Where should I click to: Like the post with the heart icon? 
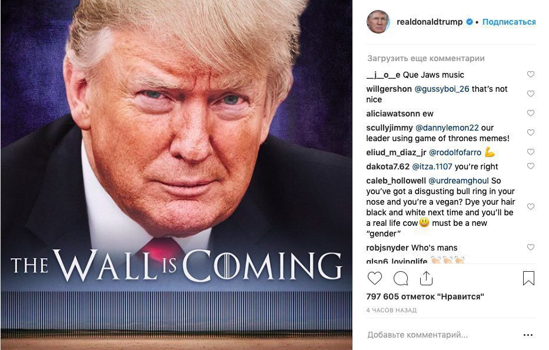[375, 278]
